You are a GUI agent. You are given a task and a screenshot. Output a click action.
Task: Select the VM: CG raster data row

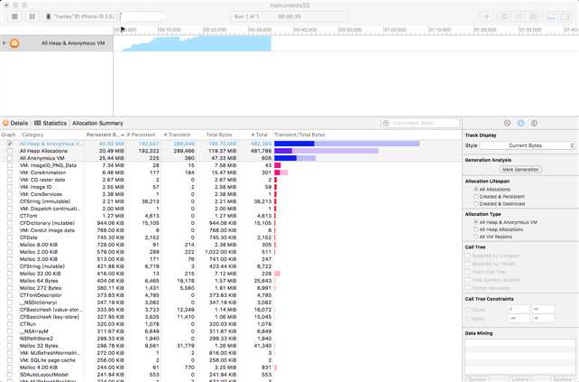point(231,180)
